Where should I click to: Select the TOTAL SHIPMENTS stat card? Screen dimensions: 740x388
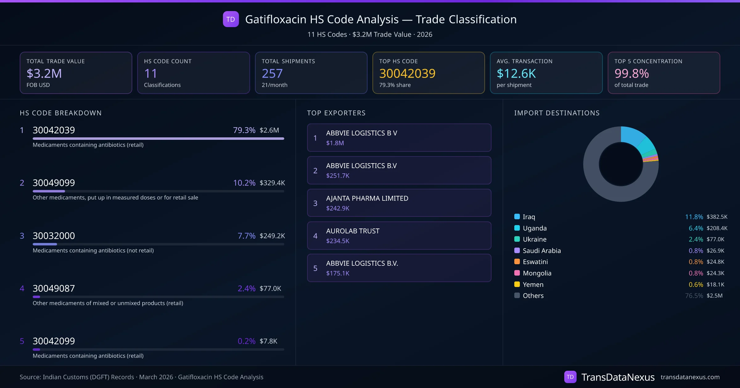pyautogui.click(x=311, y=73)
